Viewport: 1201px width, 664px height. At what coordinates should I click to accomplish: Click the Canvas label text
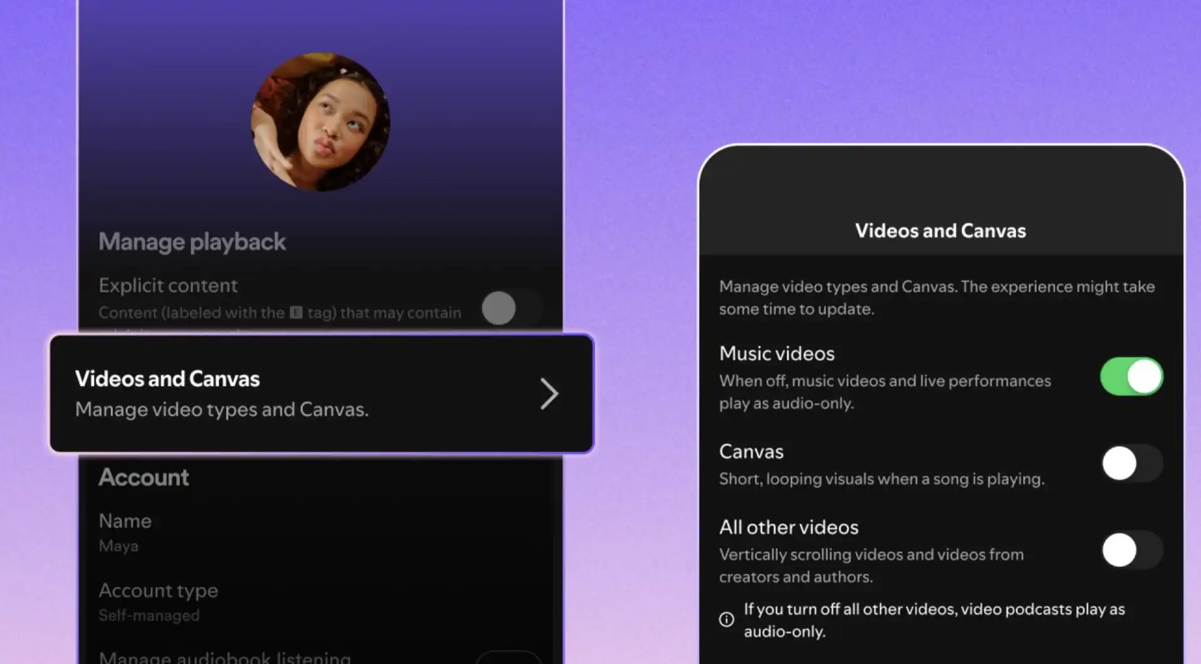click(751, 452)
